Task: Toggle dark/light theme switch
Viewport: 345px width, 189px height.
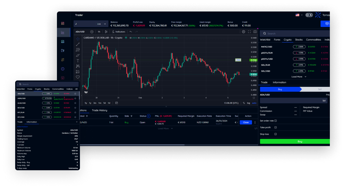Action: 309,15
